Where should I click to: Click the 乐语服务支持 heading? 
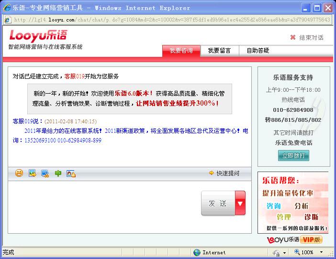(293, 77)
